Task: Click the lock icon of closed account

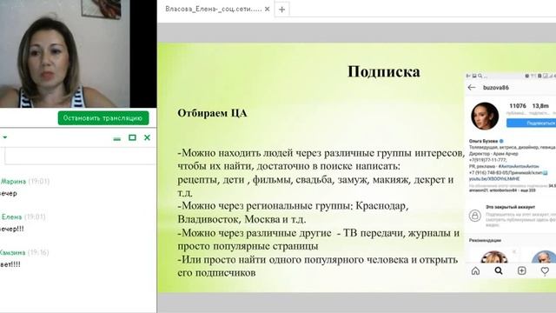Action: pyautogui.click(x=475, y=216)
